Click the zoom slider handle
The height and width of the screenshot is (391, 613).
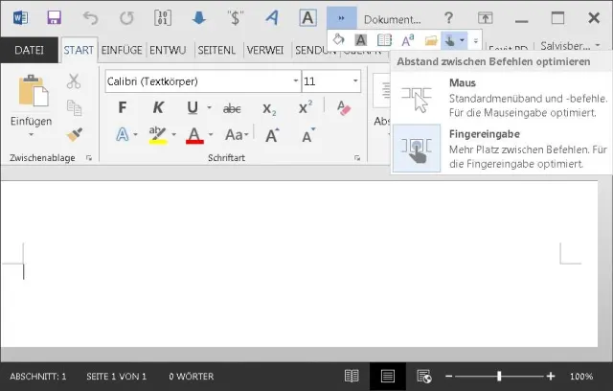pos(499,376)
